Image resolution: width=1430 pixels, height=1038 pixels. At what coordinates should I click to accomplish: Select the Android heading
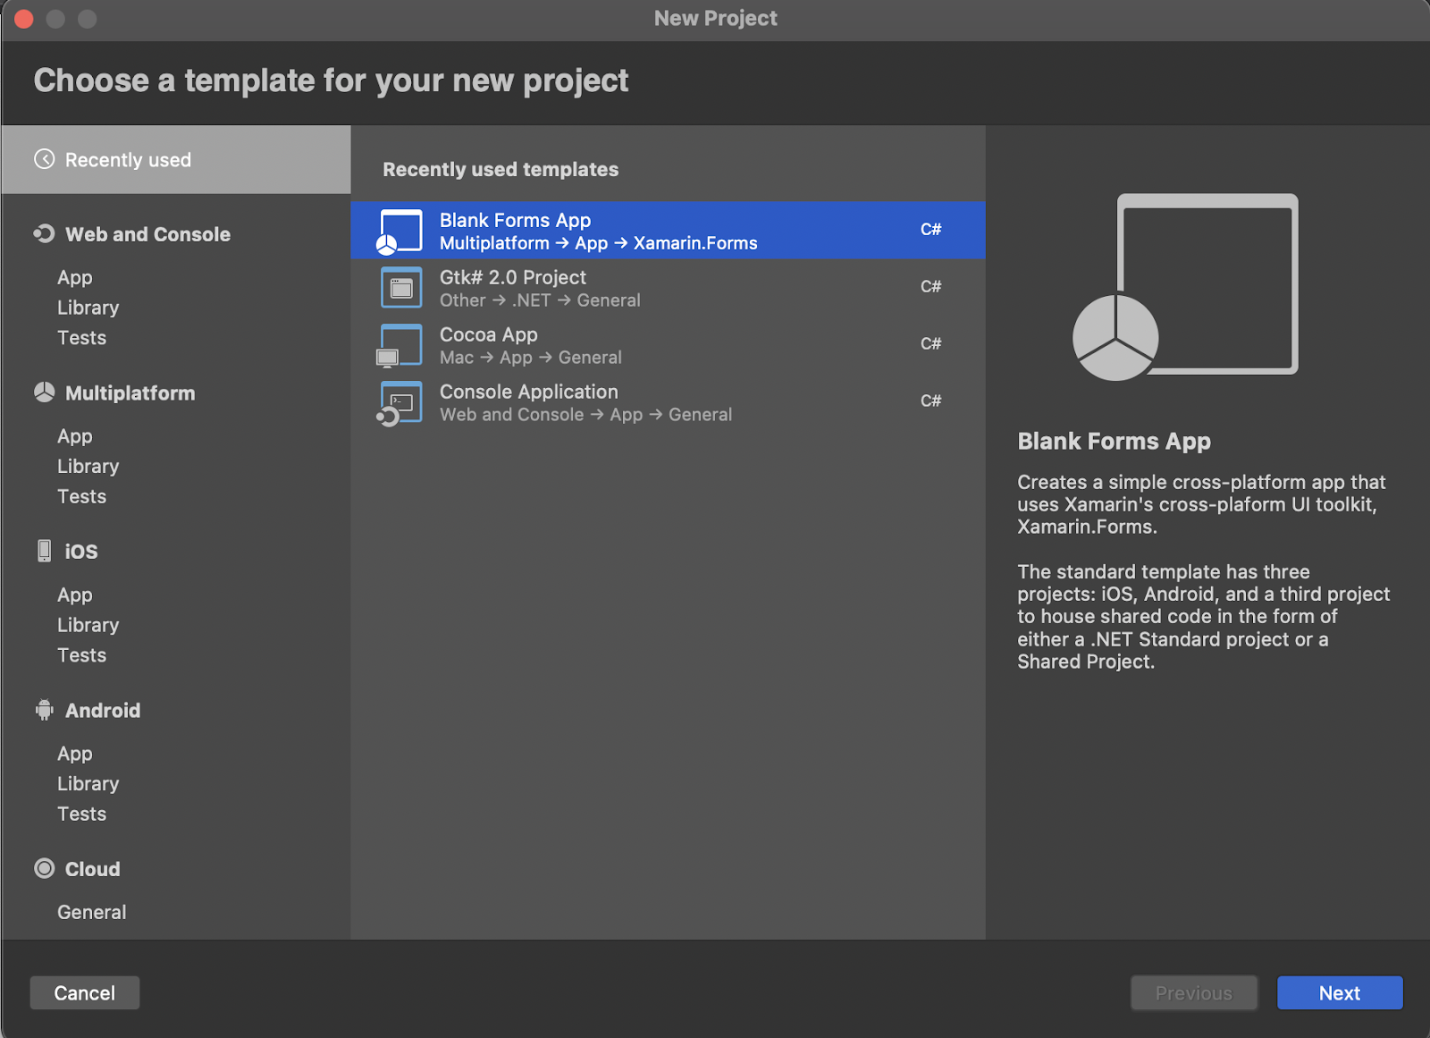[103, 711]
